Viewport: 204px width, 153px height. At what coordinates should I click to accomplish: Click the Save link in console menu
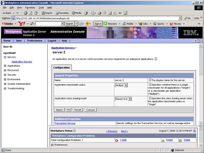click(x=19, y=41)
